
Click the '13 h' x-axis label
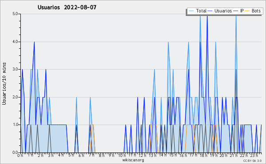tap(153, 156)
